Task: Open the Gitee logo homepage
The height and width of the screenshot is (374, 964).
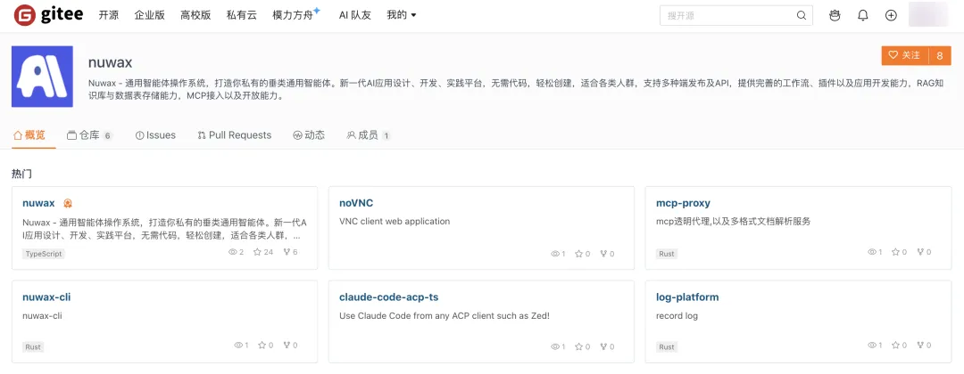Action: click(48, 15)
